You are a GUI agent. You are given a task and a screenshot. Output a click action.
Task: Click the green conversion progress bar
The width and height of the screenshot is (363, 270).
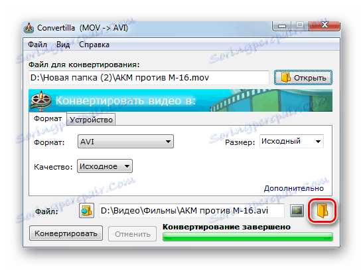click(x=248, y=237)
